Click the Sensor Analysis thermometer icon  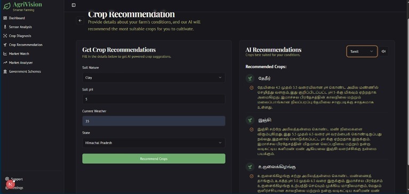click(5, 27)
